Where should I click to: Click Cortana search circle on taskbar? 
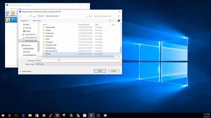[x=10, y=115]
